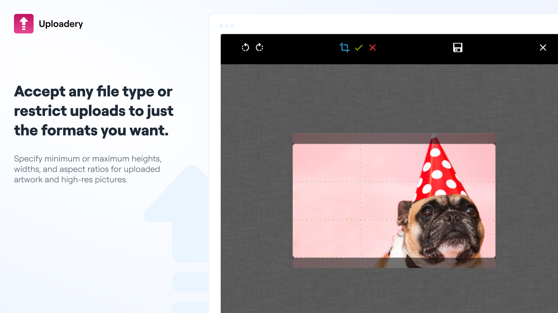This screenshot has width=558, height=313.
Task: Click the middle browser window dot
Action: click(227, 26)
